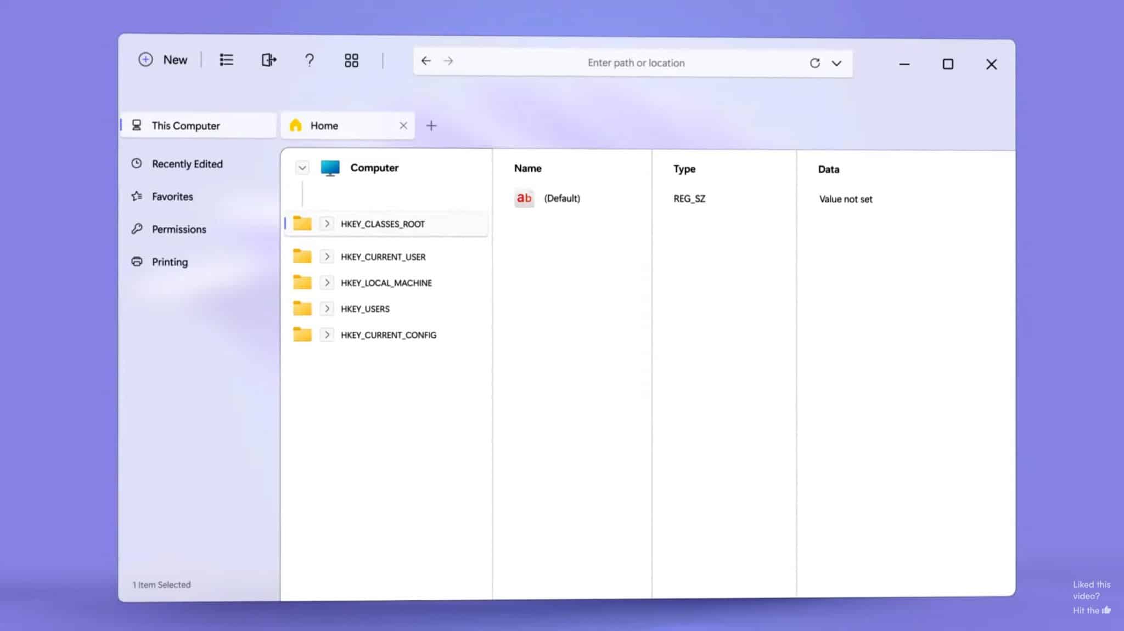Expand the HKEY_LOCAL_MACHINE key
The width and height of the screenshot is (1124, 631).
click(327, 283)
